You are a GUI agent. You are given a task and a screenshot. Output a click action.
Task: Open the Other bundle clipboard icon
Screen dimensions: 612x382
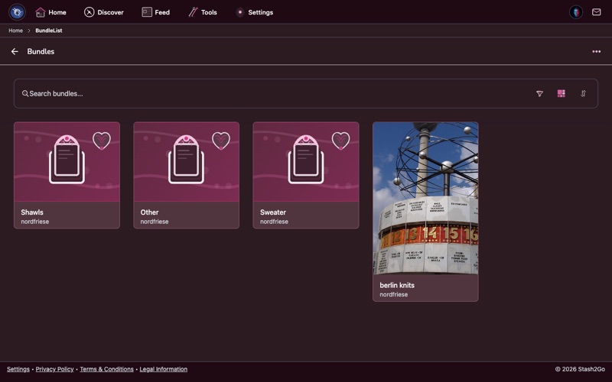click(186, 160)
